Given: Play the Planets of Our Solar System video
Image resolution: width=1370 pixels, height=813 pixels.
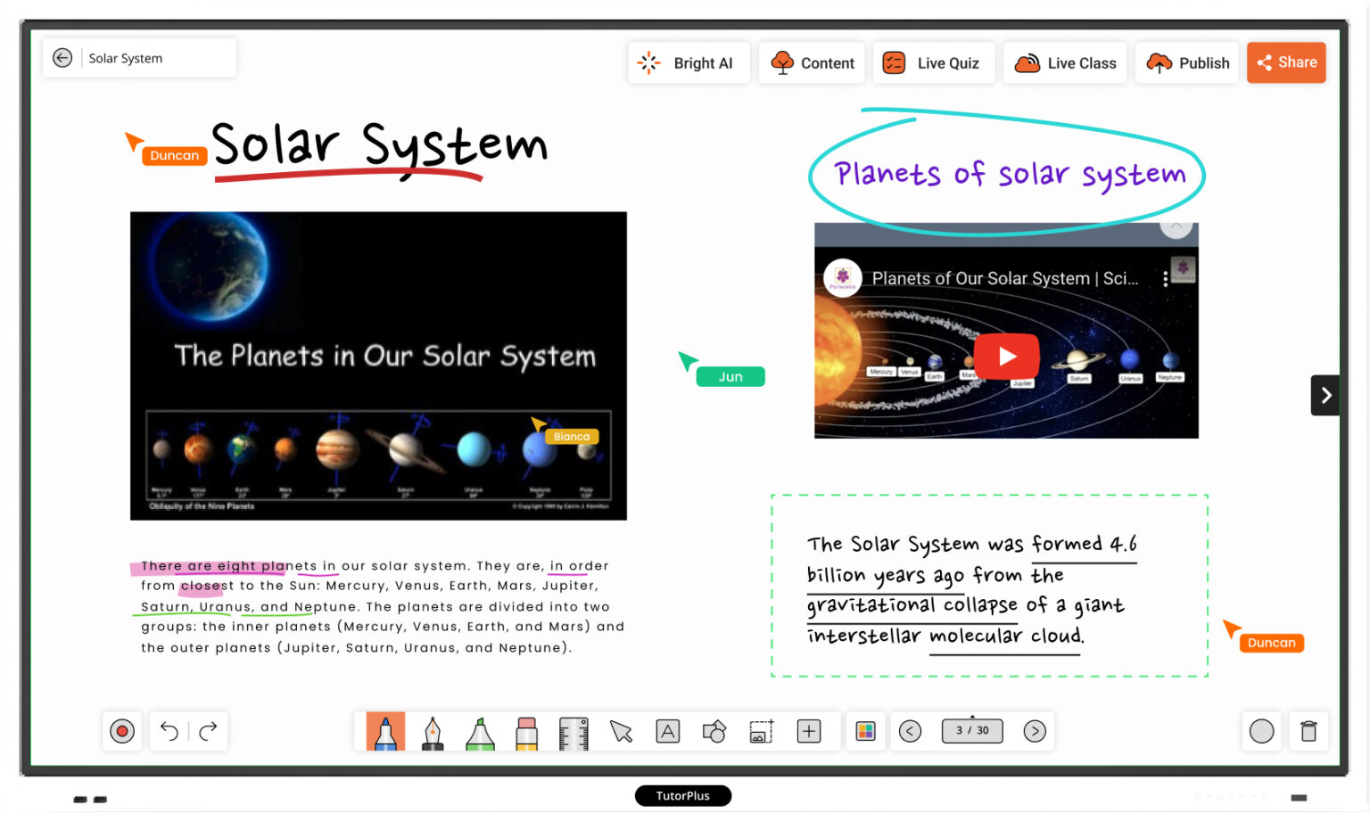Looking at the screenshot, I should point(1006,356).
